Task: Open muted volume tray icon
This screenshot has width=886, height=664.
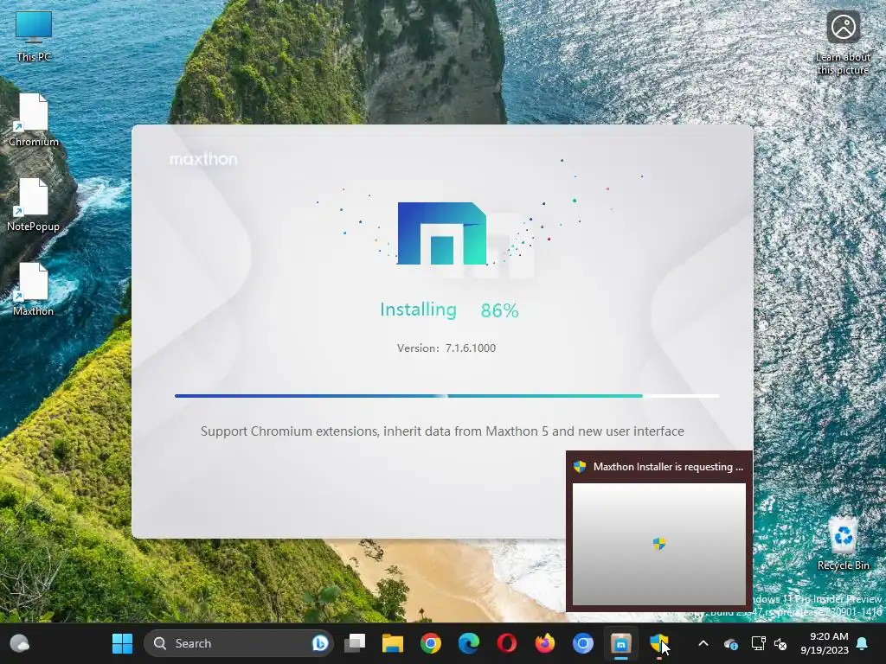Action: pyautogui.click(x=781, y=643)
